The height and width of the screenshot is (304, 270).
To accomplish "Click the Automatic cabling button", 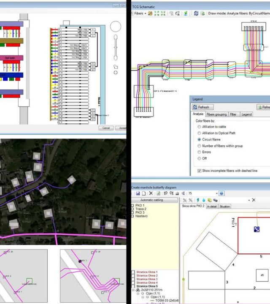I will pyautogui.click(x=154, y=200).
